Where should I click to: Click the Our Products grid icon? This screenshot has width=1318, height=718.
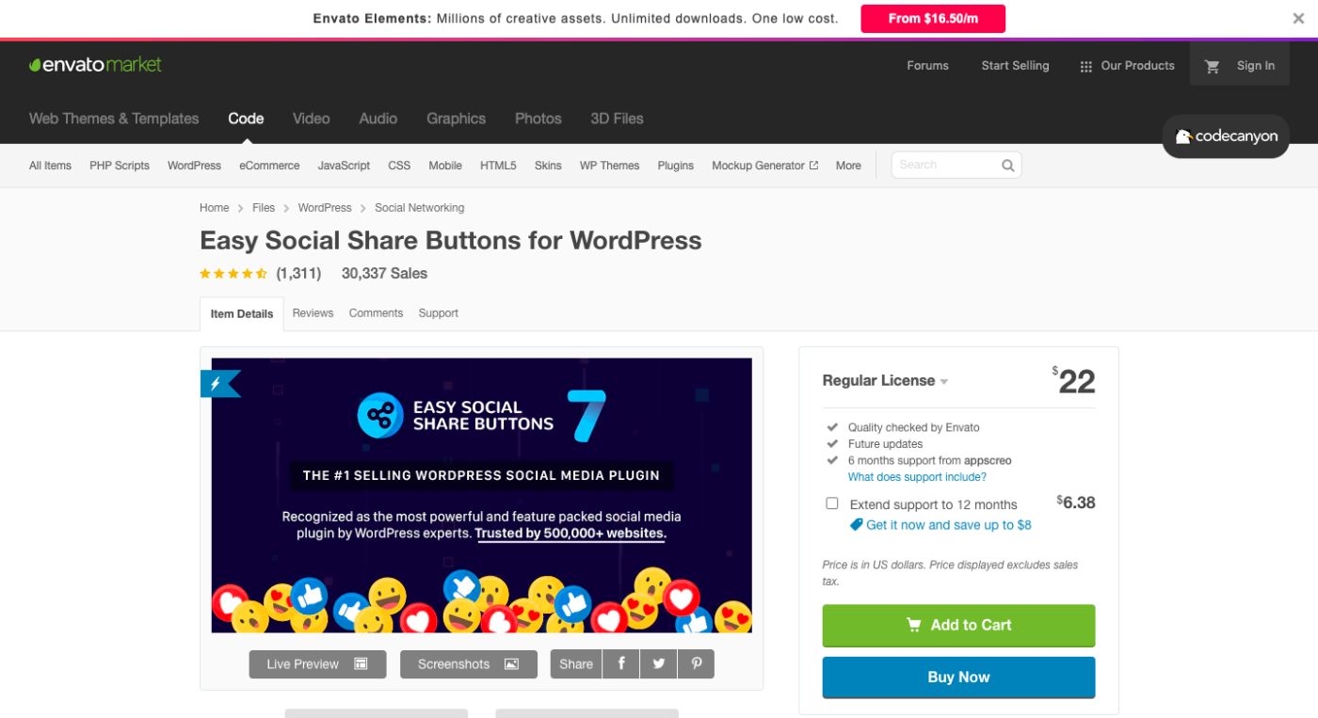tap(1085, 66)
